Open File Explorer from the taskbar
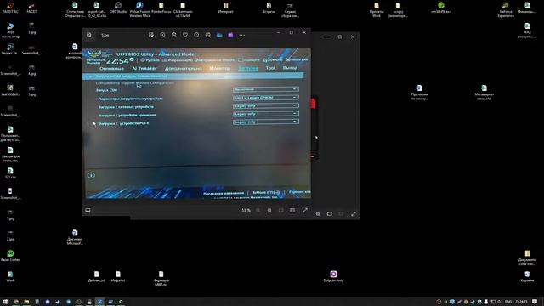This screenshot has width=544, height=306. point(26,302)
